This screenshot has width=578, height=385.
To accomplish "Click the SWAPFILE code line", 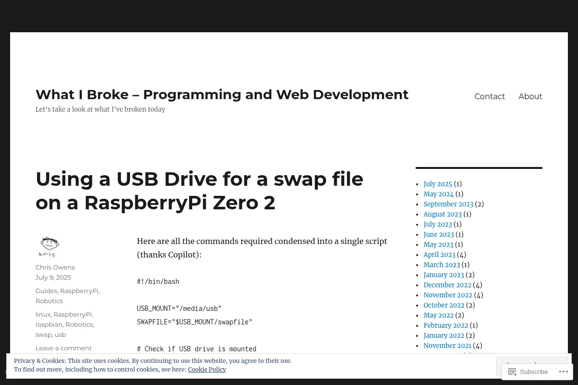I will tap(195, 322).
